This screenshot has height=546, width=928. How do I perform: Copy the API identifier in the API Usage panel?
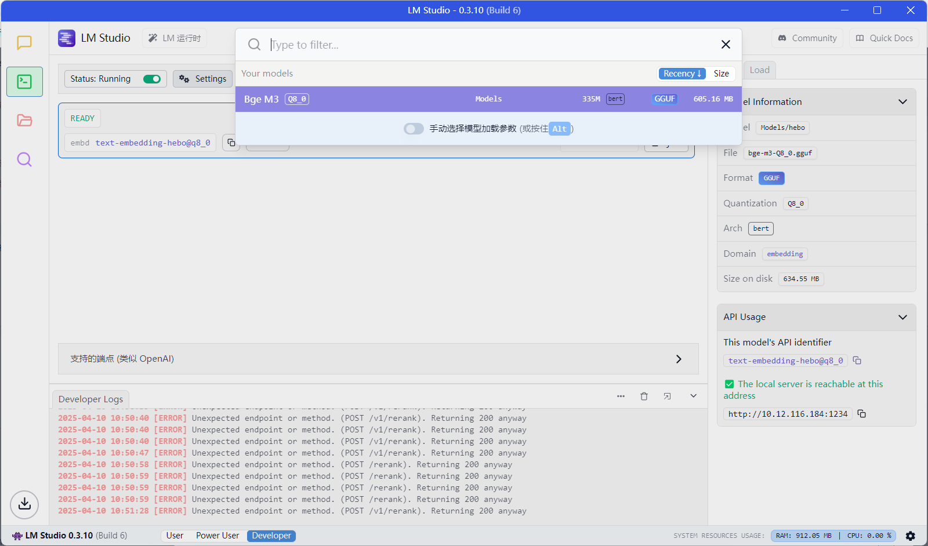pyautogui.click(x=857, y=361)
